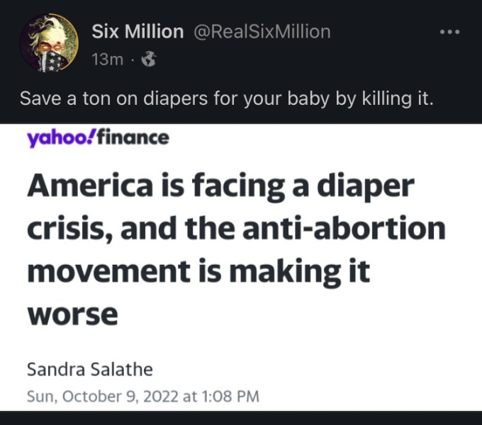
Task: Click the "yahoo!" part of the logo
Action: [x=58, y=137]
